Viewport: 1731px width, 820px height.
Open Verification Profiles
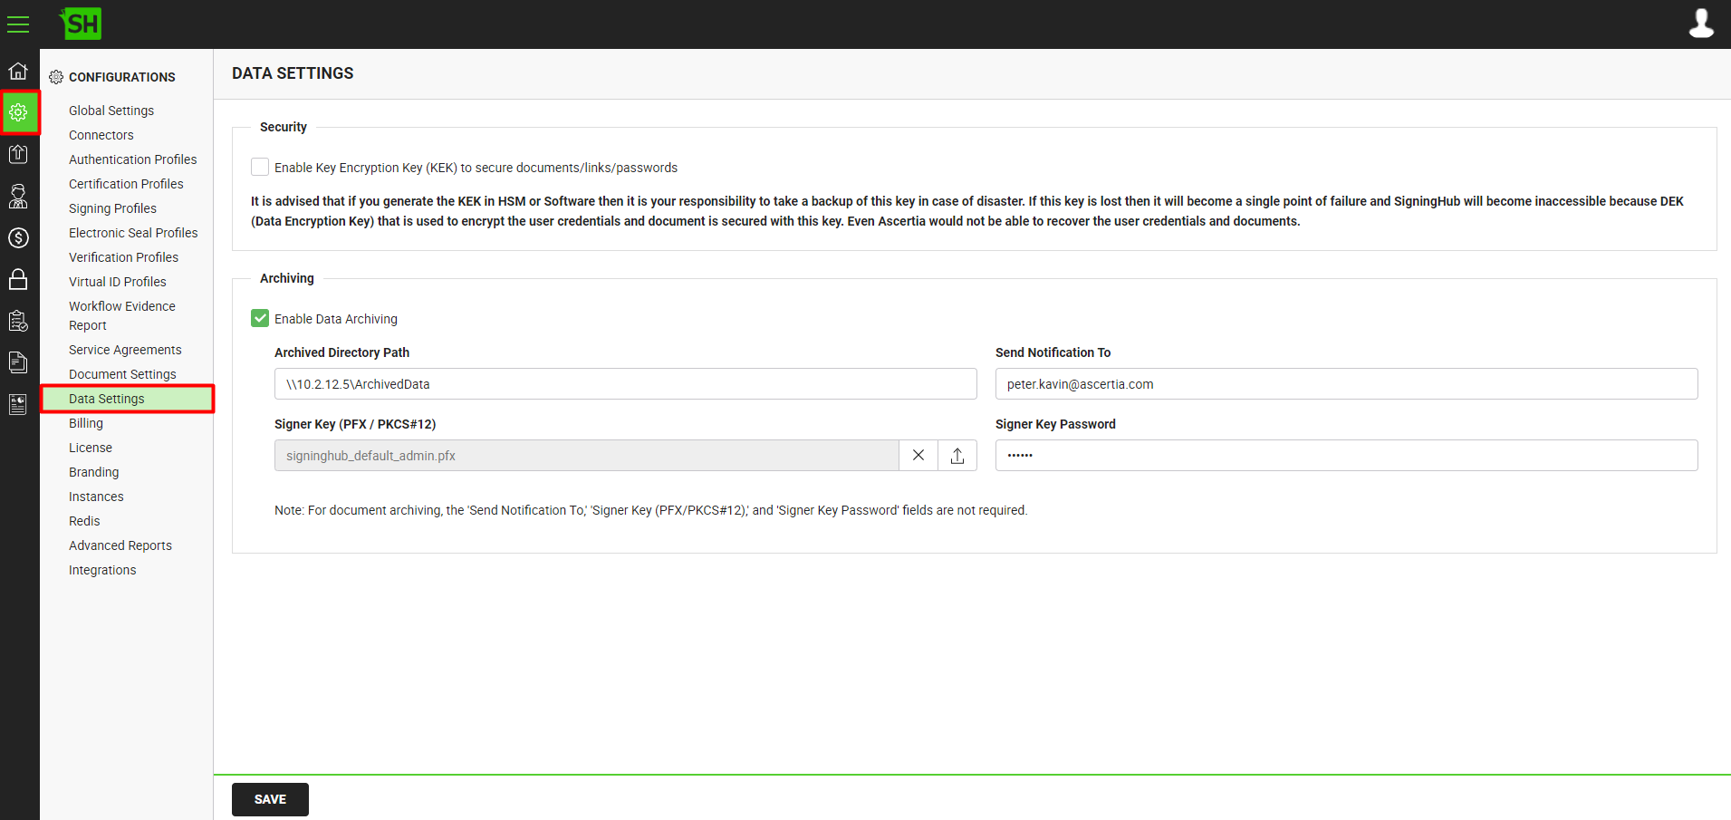(124, 257)
